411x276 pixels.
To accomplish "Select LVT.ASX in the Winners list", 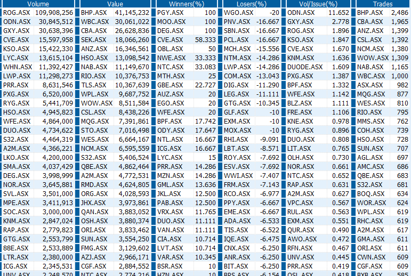I will coord(170,248).
